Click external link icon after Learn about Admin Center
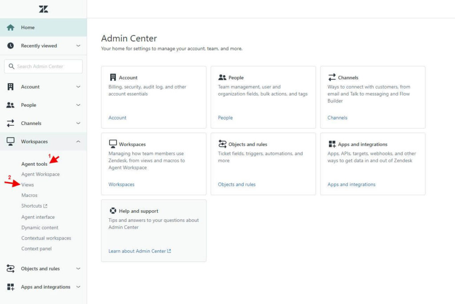The image size is (455, 304). point(169,251)
